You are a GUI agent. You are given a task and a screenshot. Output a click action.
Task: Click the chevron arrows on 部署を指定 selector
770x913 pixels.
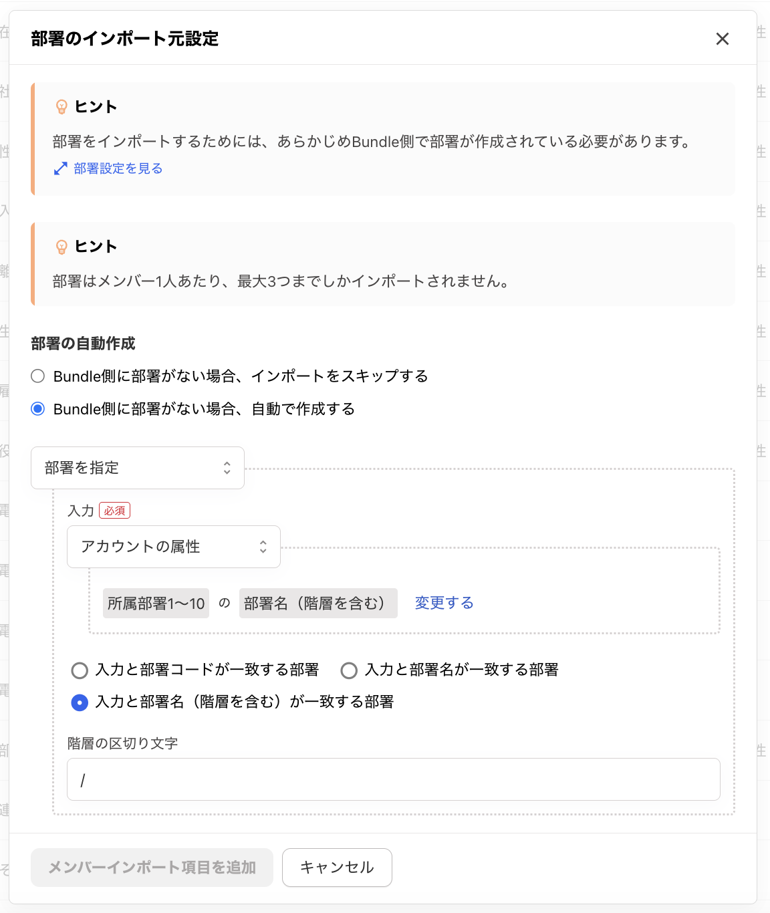tap(227, 468)
